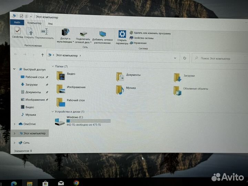
Task: Click the refresh button beside address bar
Action: click(x=185, y=58)
